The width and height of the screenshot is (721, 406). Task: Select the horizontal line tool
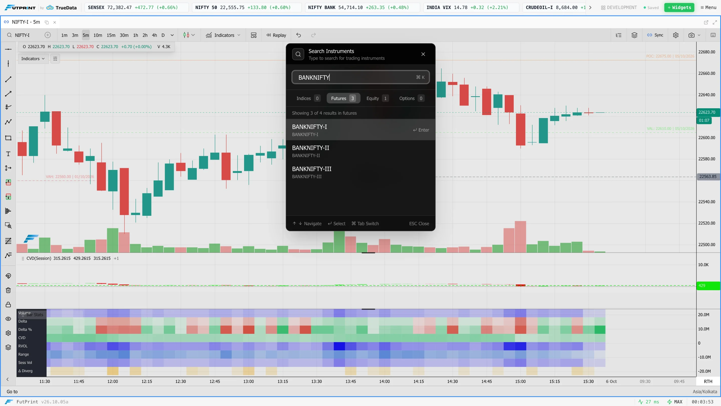tap(8, 49)
